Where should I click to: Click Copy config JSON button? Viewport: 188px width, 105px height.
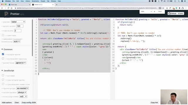29,102
